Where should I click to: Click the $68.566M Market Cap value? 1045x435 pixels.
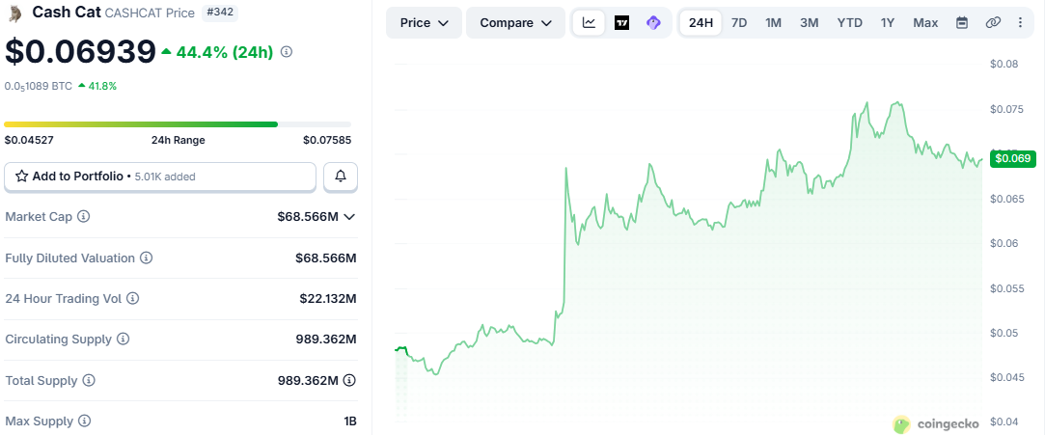coord(308,216)
